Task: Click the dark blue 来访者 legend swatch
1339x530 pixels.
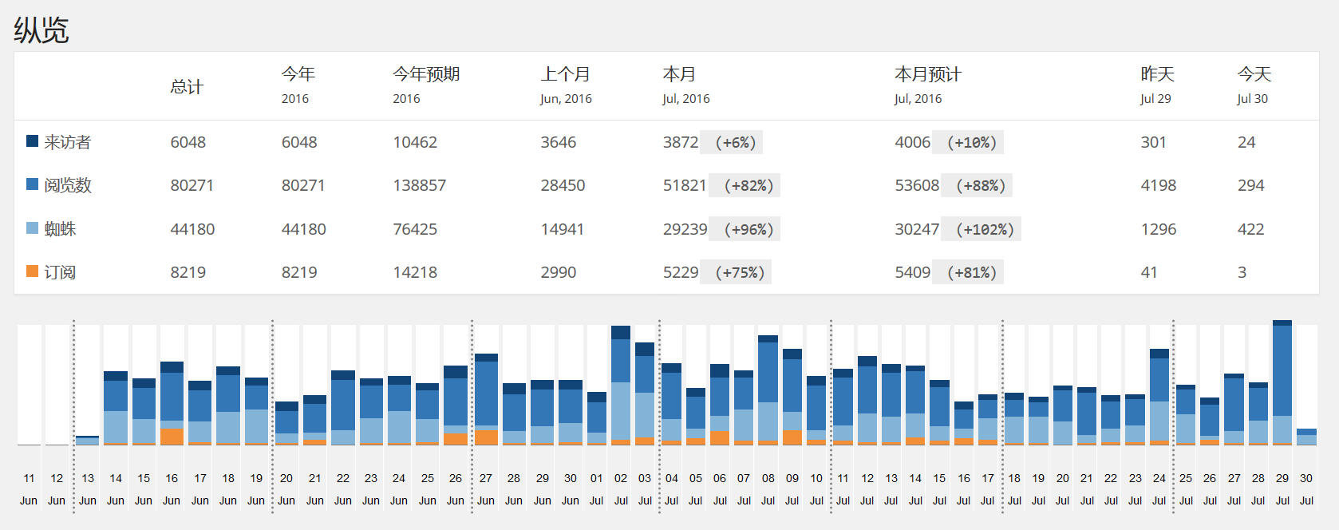Action: tap(32, 141)
